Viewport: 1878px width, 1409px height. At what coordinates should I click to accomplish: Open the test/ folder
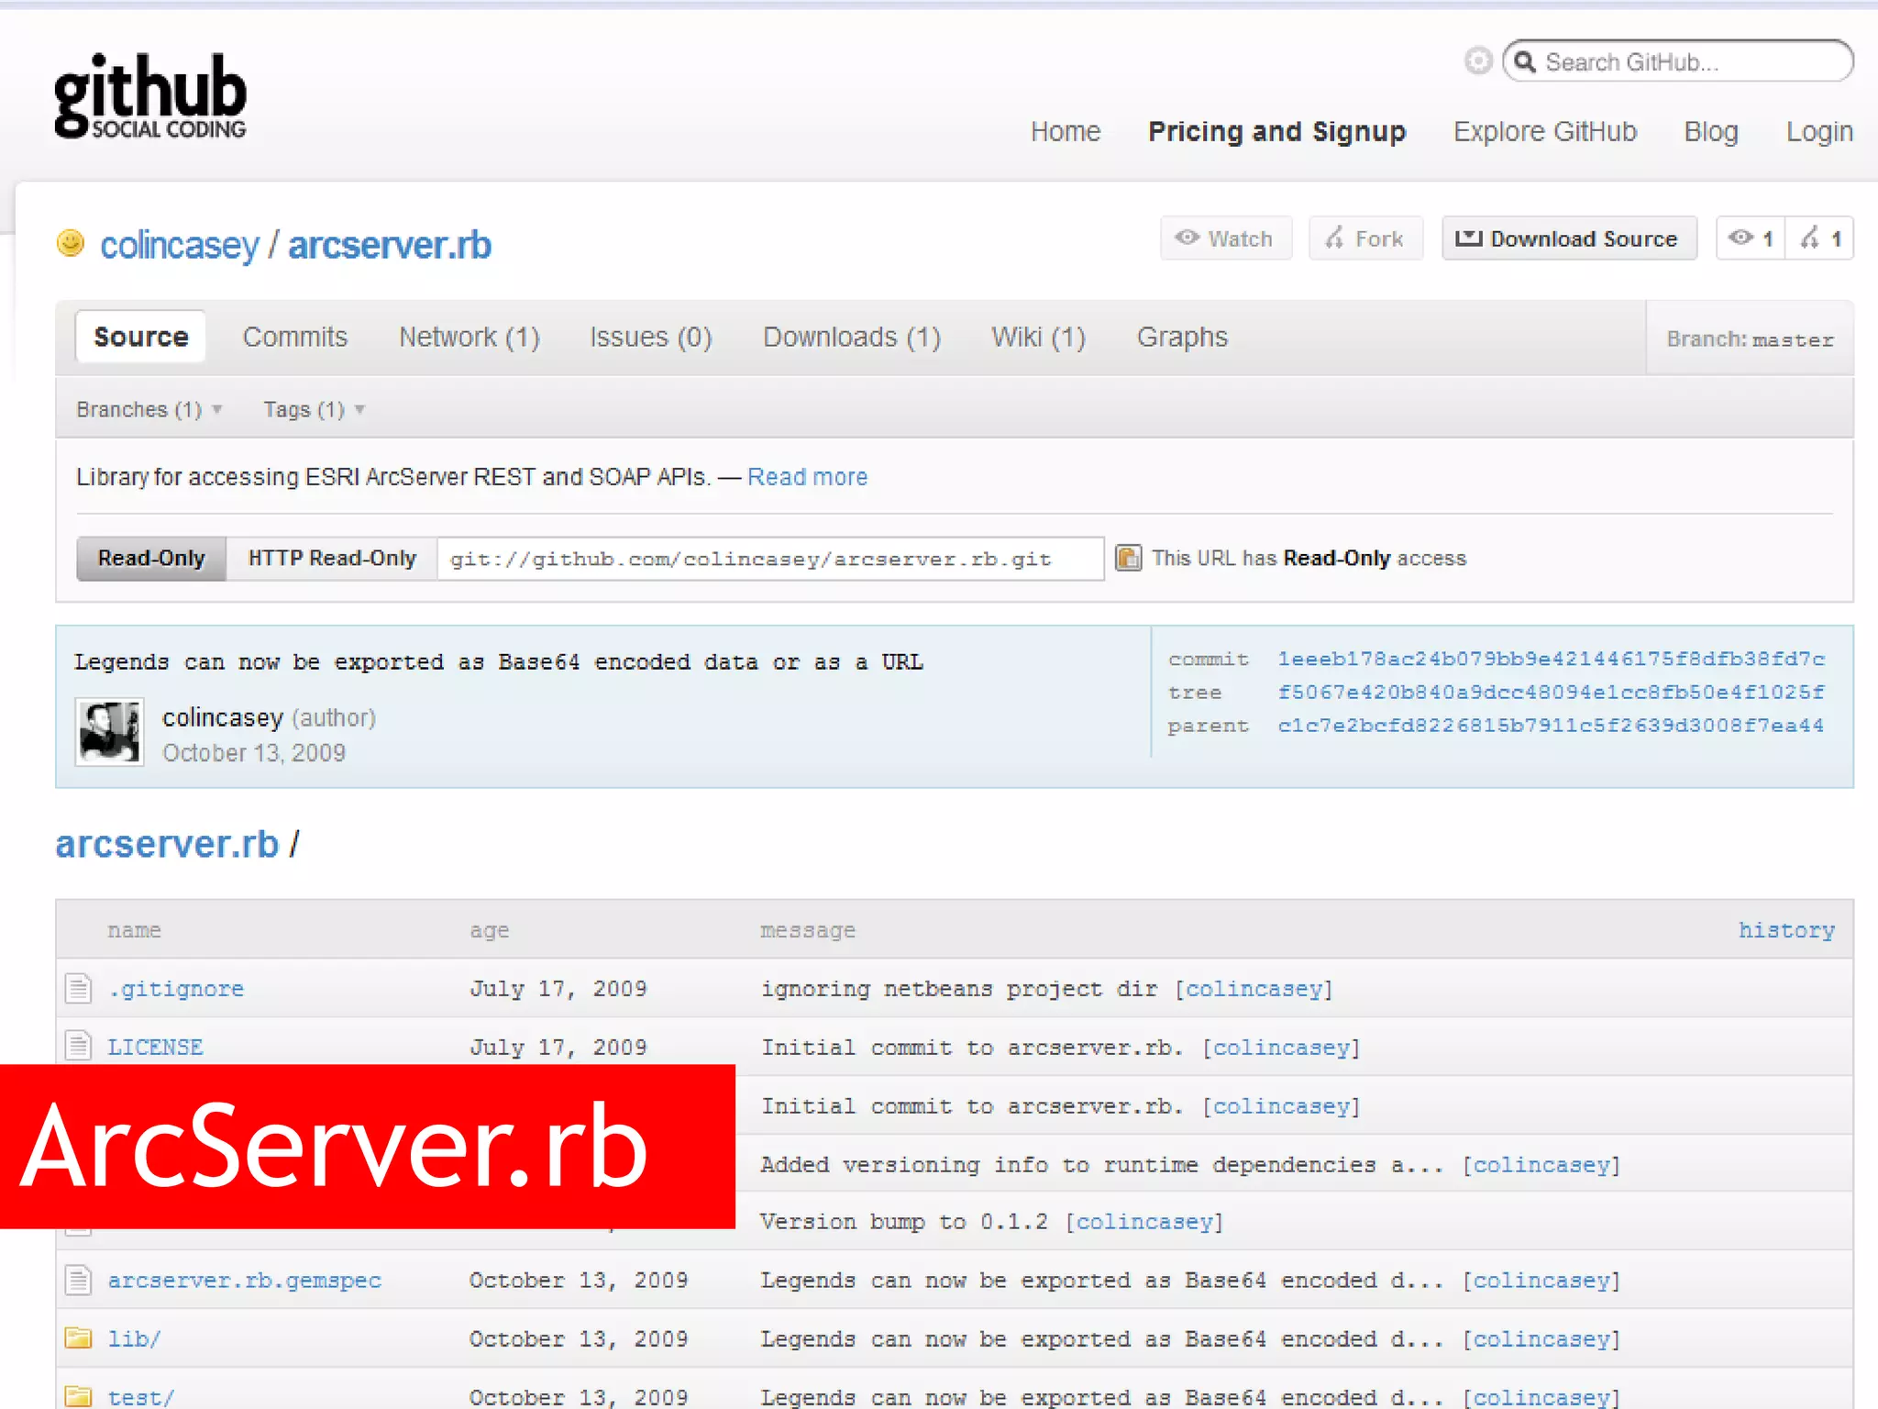[x=140, y=1397]
